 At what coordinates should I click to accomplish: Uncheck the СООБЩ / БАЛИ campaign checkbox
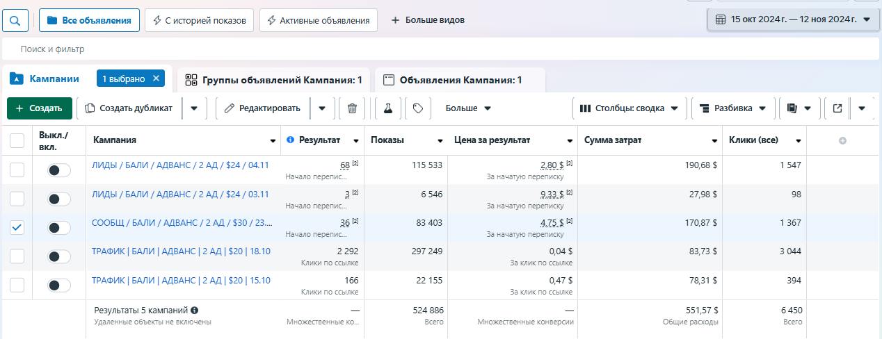(x=17, y=228)
